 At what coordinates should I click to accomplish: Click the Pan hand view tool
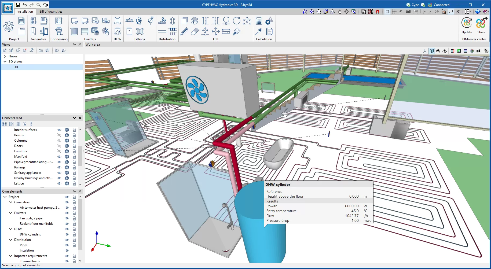pyautogui.click(x=340, y=12)
